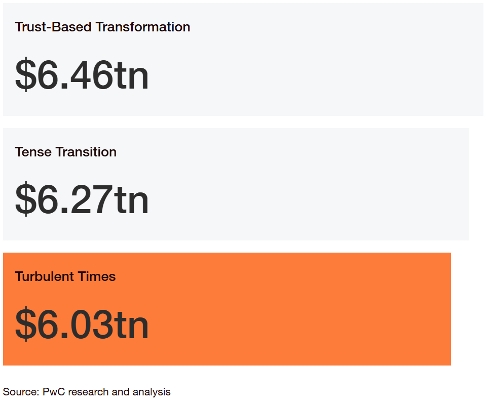Viewport: 487px width, 405px height.
Task: Click the Trust-Based Transformation heading
Action: click(102, 27)
